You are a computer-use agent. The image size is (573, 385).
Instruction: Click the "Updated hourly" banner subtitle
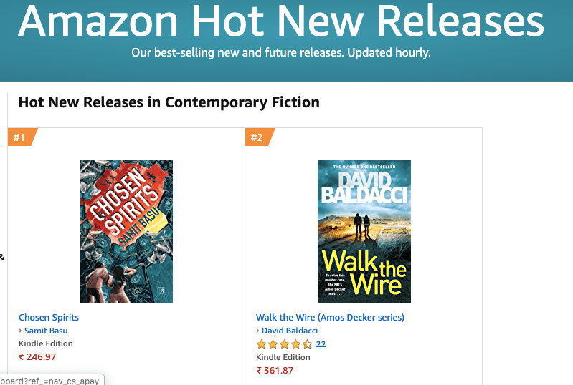[x=281, y=53]
